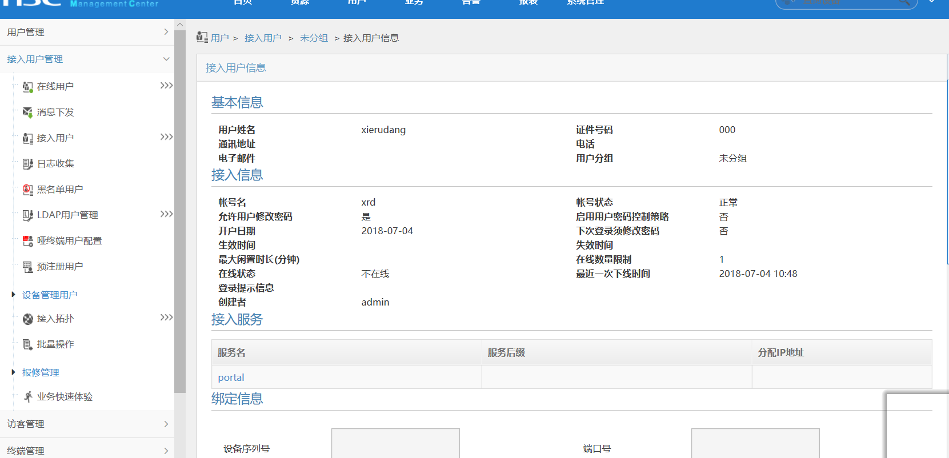Click the 开户日期 value 2018-07-04
This screenshot has width=949, height=458.
387,231
